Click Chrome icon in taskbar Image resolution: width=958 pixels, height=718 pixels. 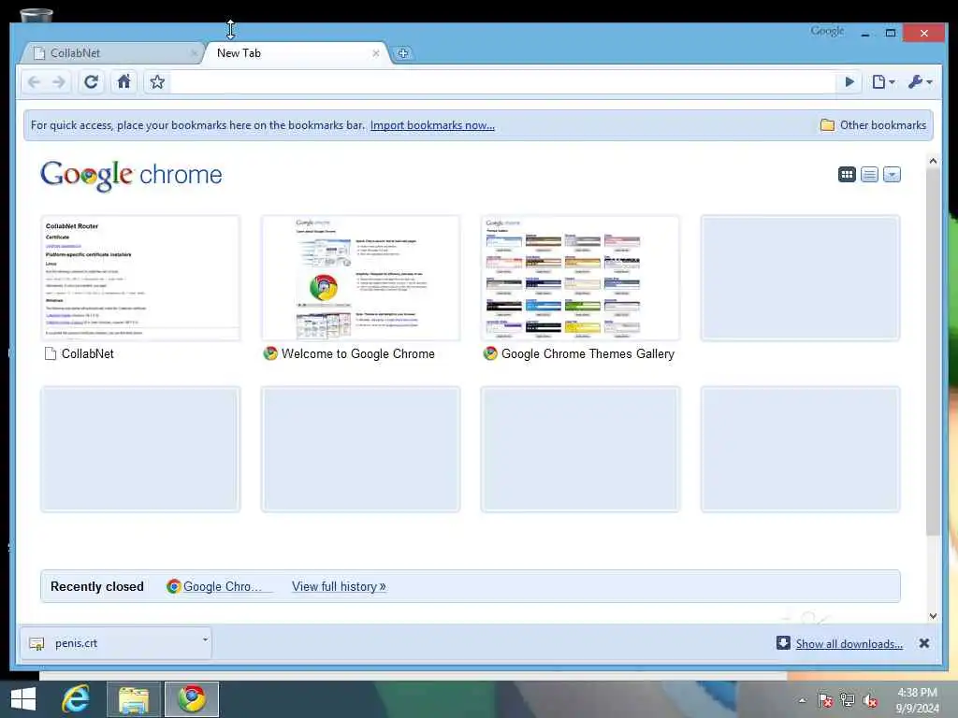(x=192, y=699)
